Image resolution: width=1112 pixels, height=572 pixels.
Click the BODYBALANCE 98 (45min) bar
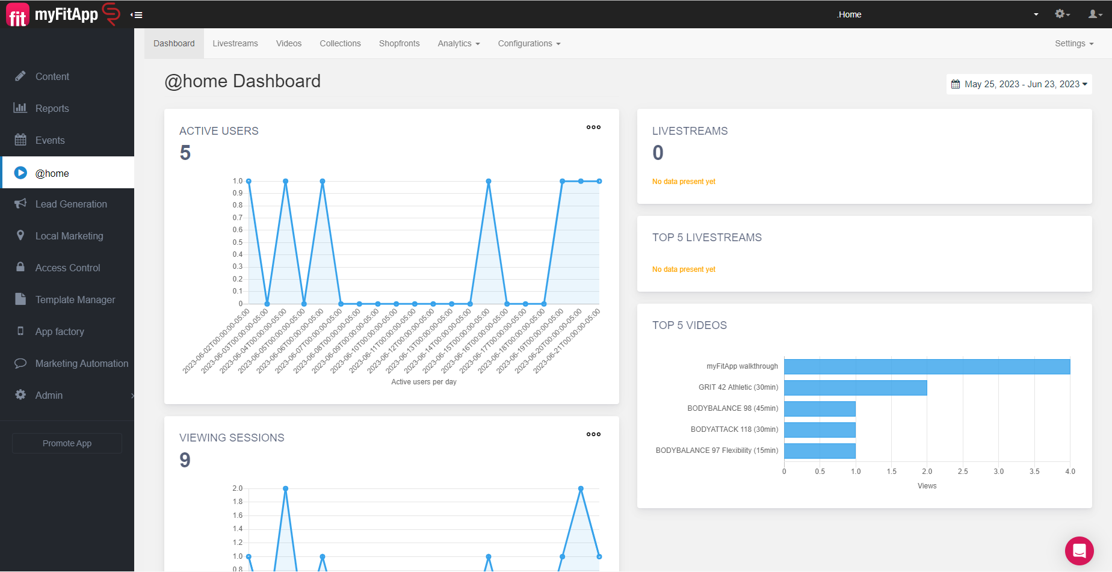pos(820,408)
